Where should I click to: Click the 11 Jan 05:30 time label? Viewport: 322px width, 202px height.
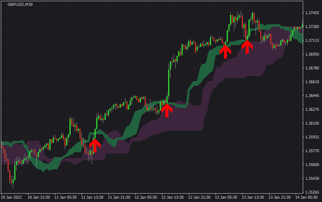[x=66, y=197]
